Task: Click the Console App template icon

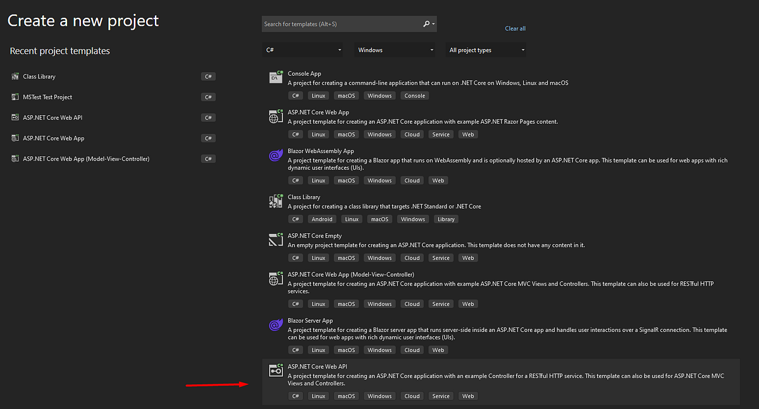Action: point(276,78)
